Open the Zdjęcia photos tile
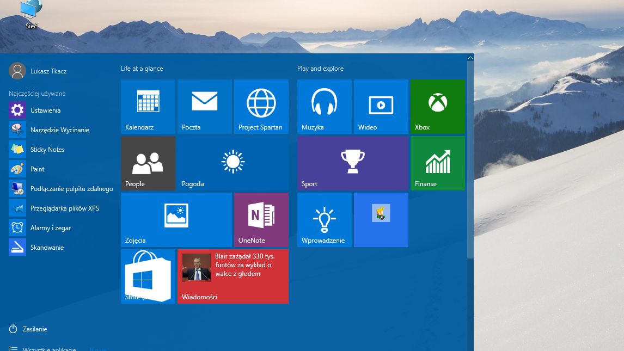 176,220
